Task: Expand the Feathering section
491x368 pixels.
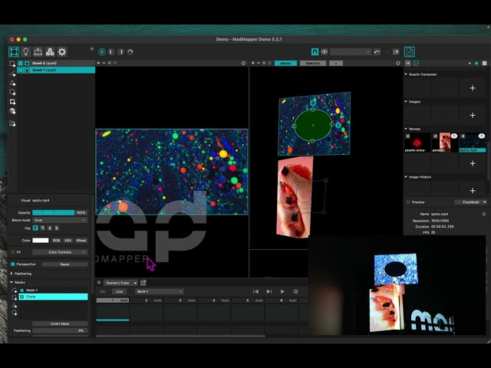Action: tap(12, 274)
